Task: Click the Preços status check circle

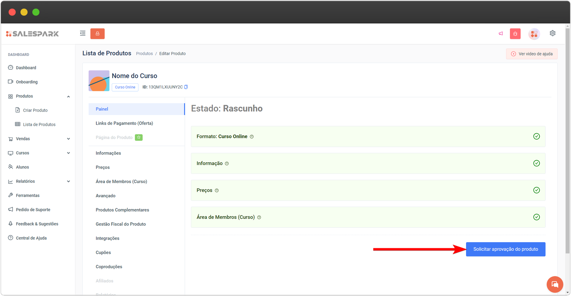Action: tap(536, 190)
